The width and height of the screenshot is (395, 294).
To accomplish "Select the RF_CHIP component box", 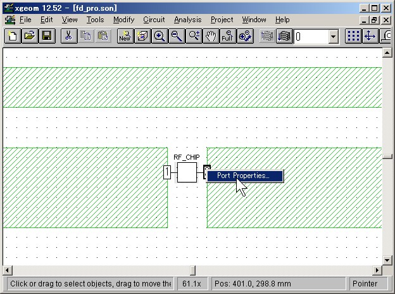I will [187, 172].
